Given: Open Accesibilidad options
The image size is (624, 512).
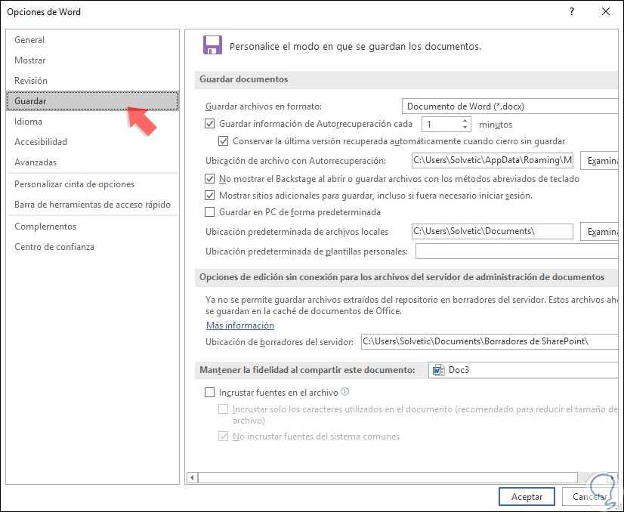Looking at the screenshot, I should (93, 142).
